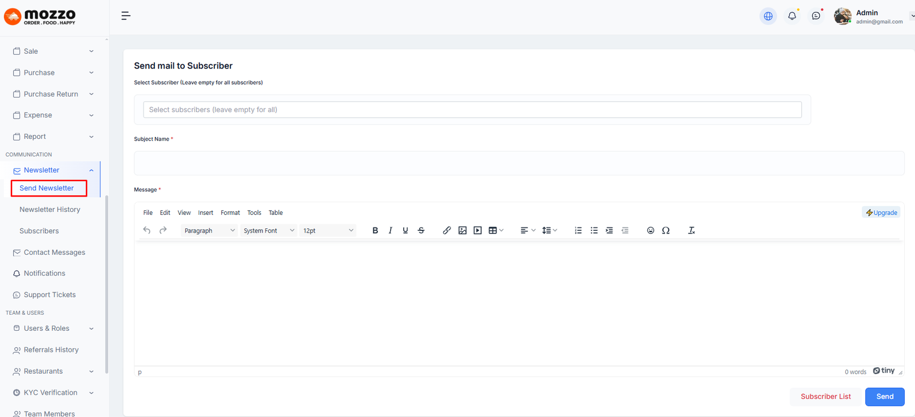Insert a link in the message
The width and height of the screenshot is (915, 417).
pos(447,230)
